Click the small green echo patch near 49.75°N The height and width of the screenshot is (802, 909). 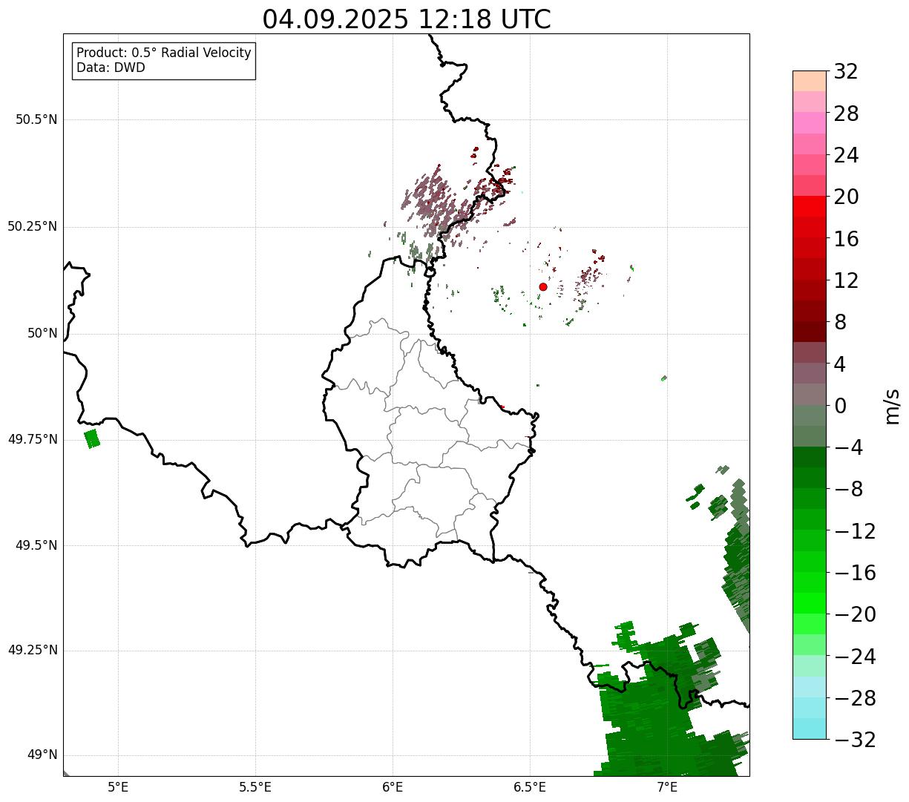click(92, 438)
